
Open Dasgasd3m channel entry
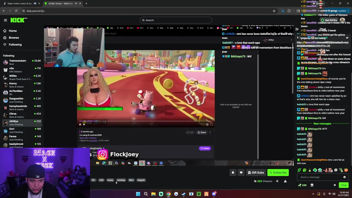coord(22,100)
